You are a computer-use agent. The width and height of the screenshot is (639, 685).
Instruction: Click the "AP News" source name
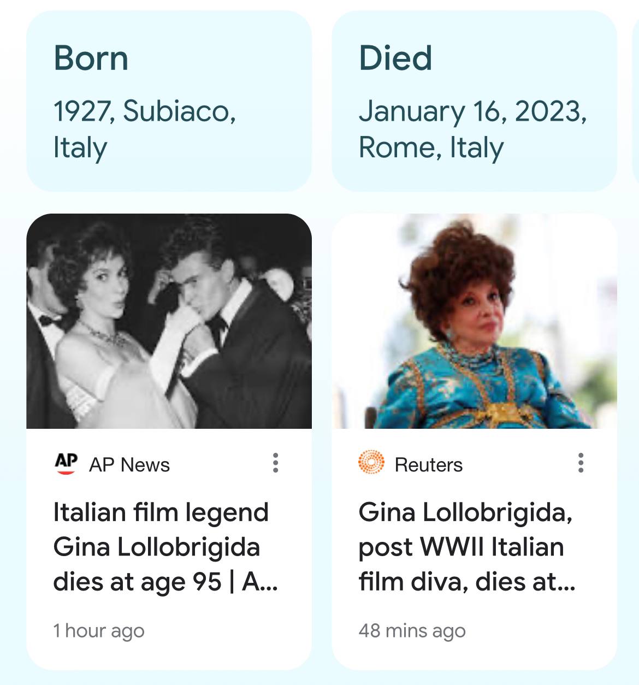tap(129, 465)
